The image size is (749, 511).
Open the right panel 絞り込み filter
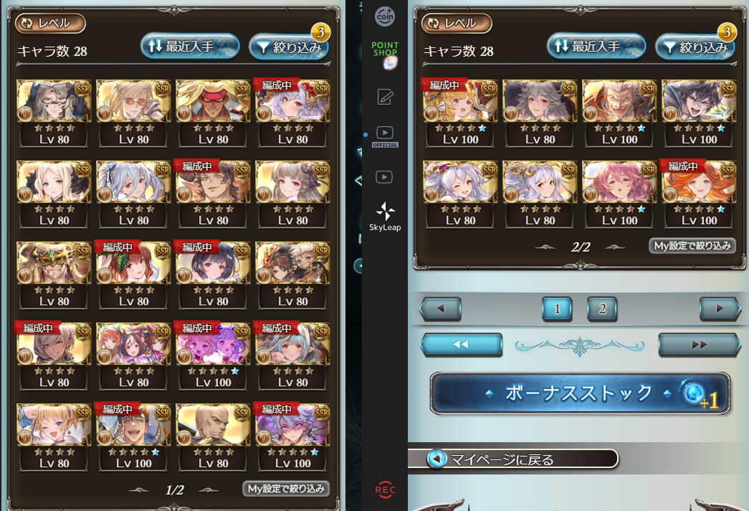pos(695,47)
